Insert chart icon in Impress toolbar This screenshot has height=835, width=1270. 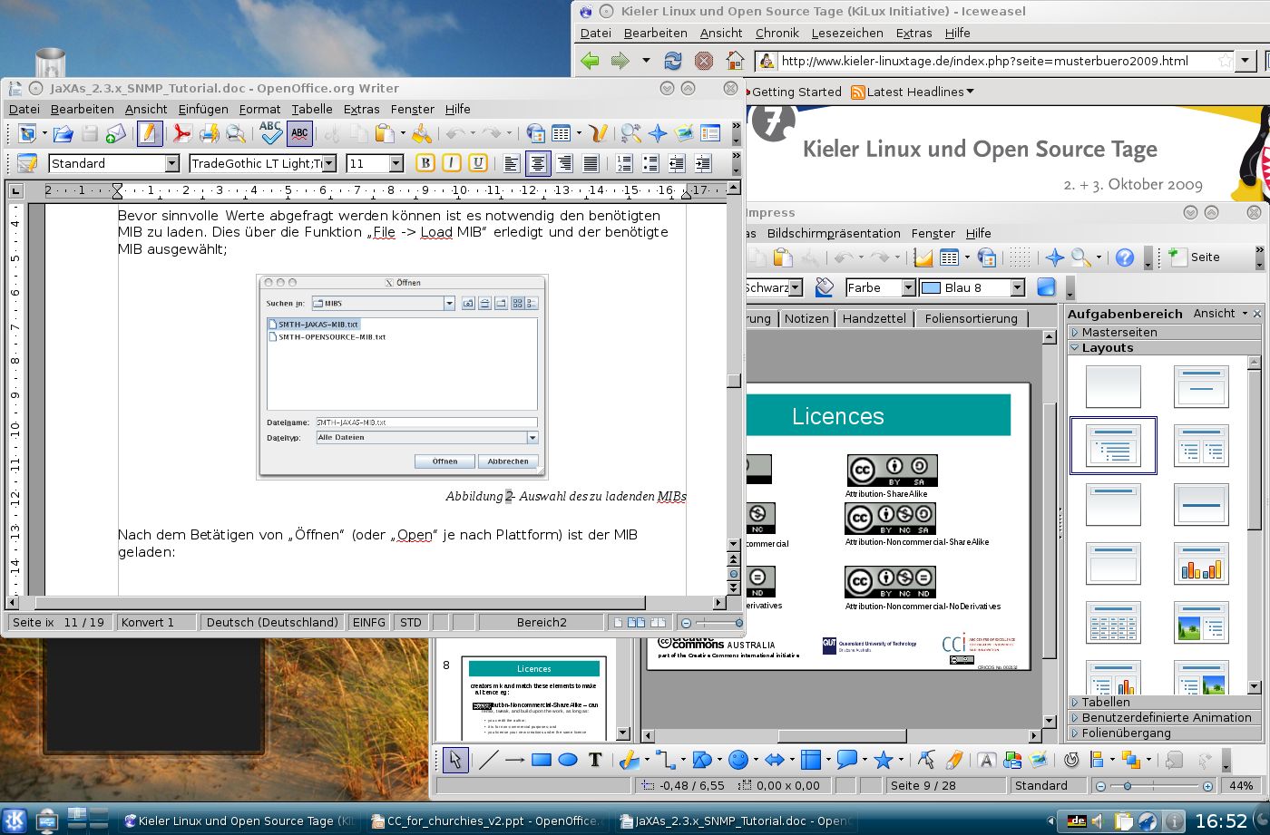923,257
